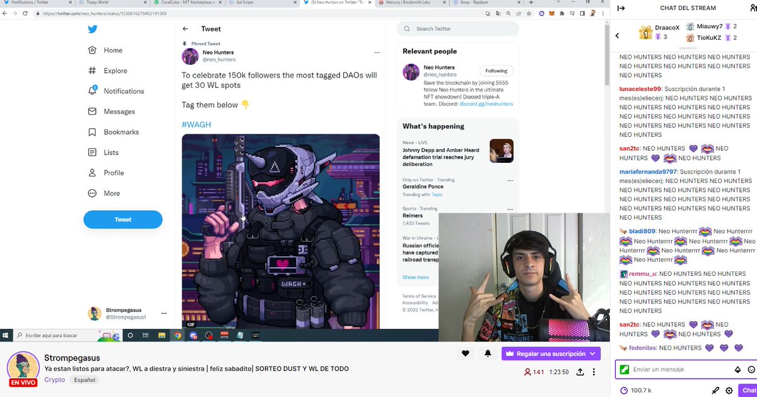This screenshot has height=397, width=757.
Task: Open discord.gg/neohunters link
Action: click(x=486, y=104)
